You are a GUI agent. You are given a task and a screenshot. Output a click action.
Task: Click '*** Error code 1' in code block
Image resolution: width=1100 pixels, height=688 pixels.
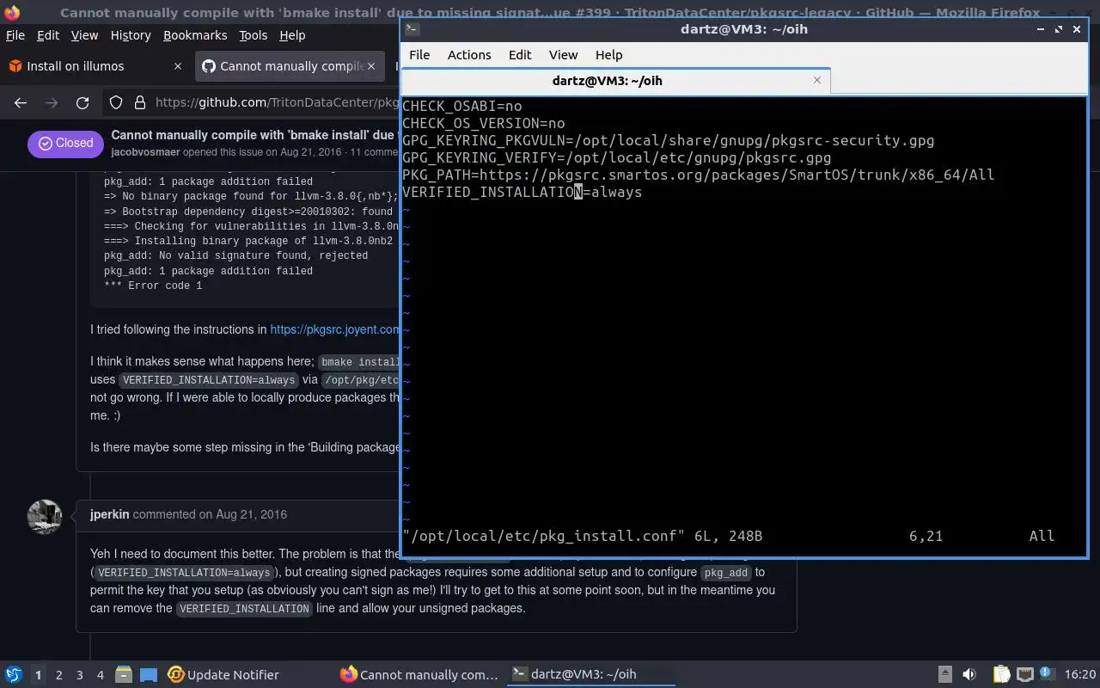[x=153, y=286]
